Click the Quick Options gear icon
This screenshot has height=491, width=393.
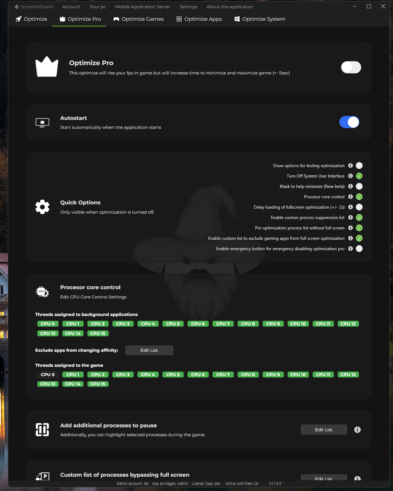(43, 206)
